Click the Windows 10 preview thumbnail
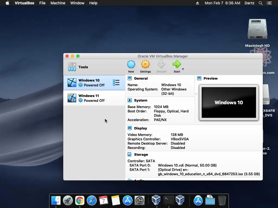Image resolution: width=278 pixels, height=208 pixels. 229,102
